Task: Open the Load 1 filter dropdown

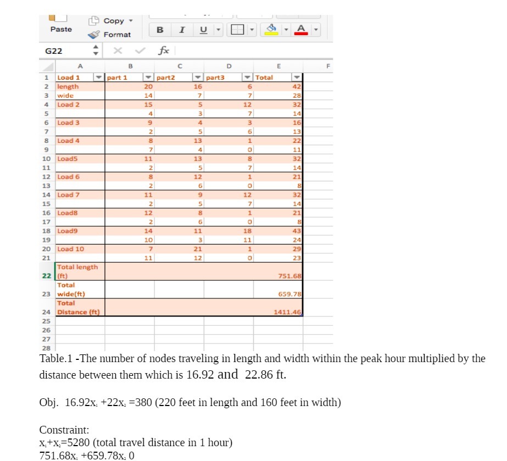Action: tap(98, 77)
